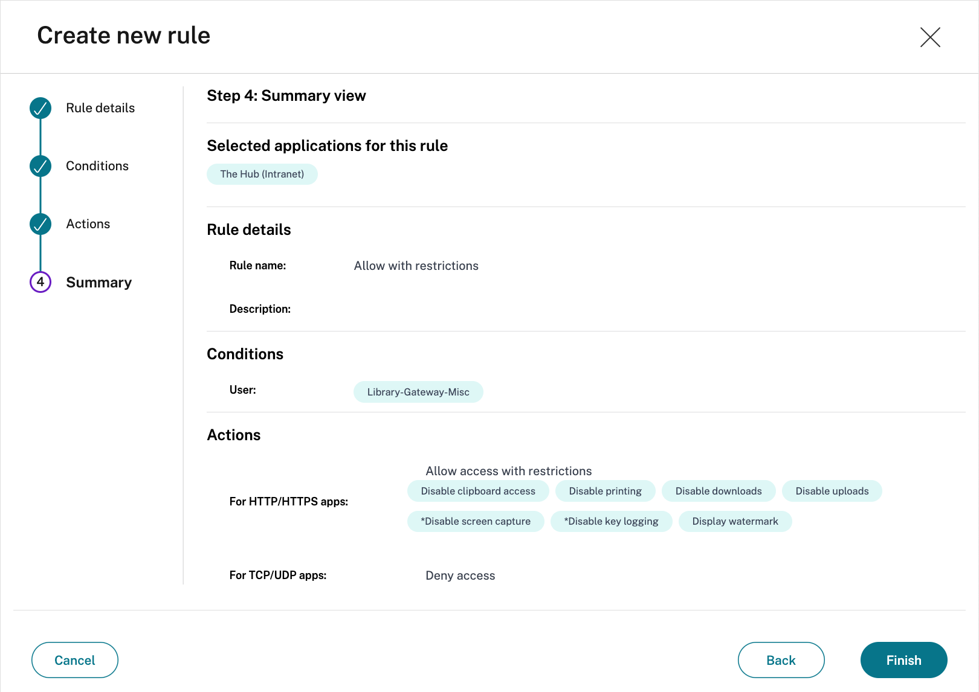979x692 pixels.
Task: Click The Hub (Intranet) application chip
Action: click(x=262, y=174)
